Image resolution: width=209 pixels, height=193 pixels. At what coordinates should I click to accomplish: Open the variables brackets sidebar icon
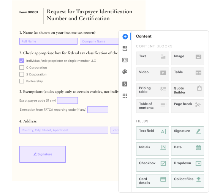125,60
